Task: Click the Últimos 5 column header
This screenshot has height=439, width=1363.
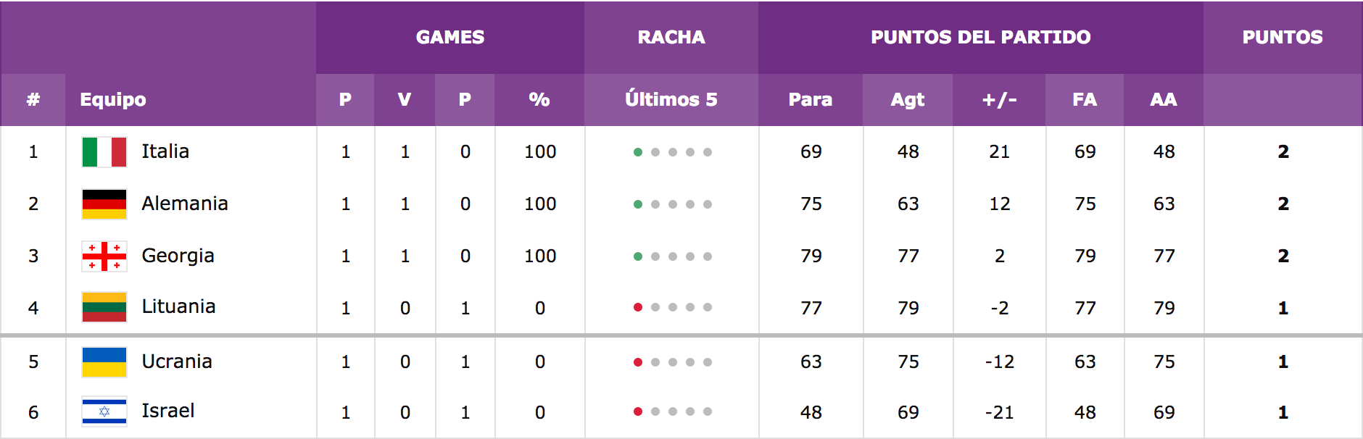Action: [x=671, y=99]
